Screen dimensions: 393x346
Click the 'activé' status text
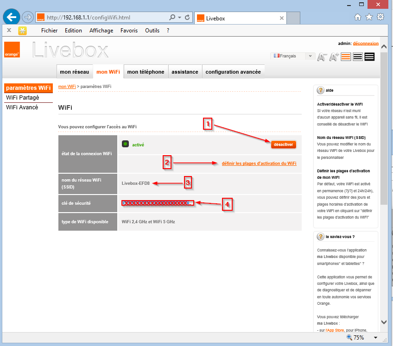tap(138, 145)
